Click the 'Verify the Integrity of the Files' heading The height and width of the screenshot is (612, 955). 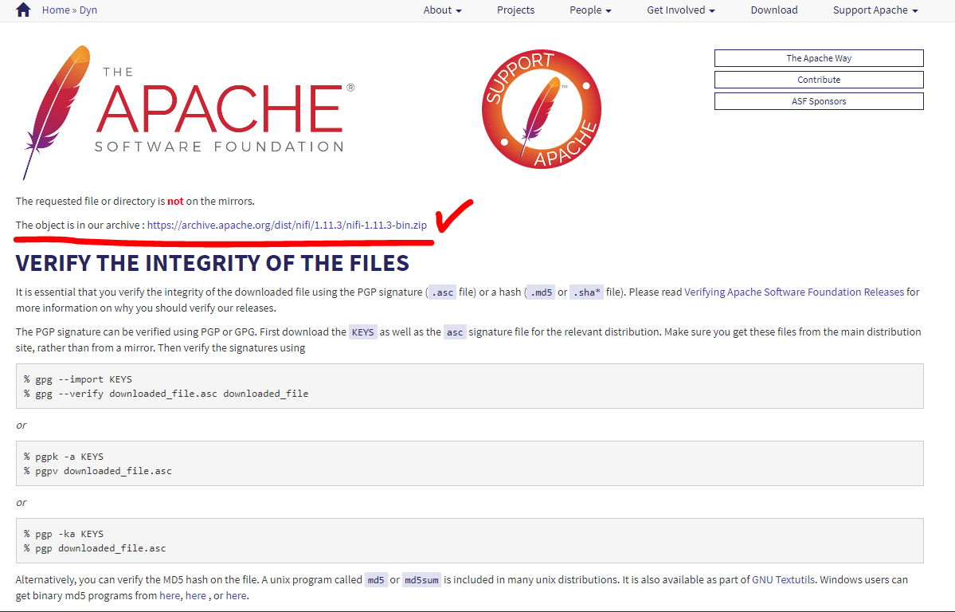(x=212, y=263)
